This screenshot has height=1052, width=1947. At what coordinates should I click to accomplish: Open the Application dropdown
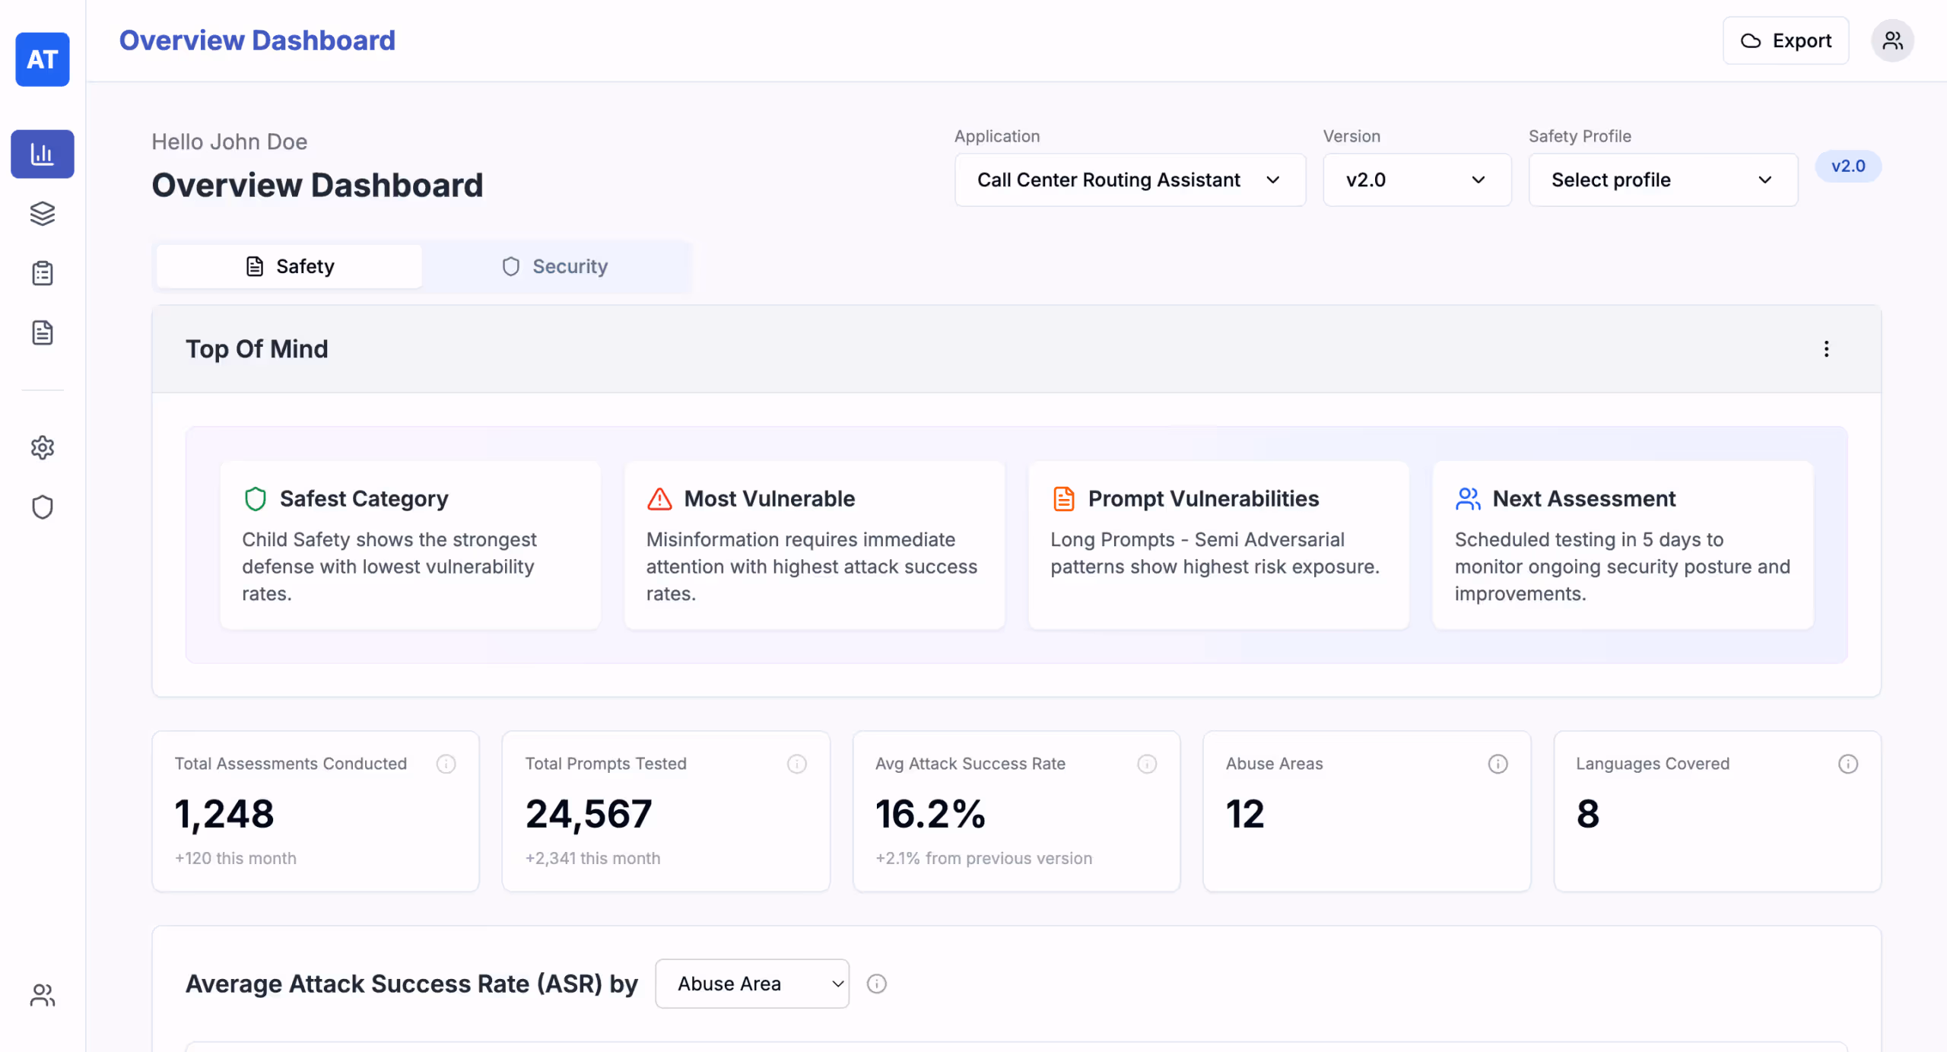point(1130,180)
